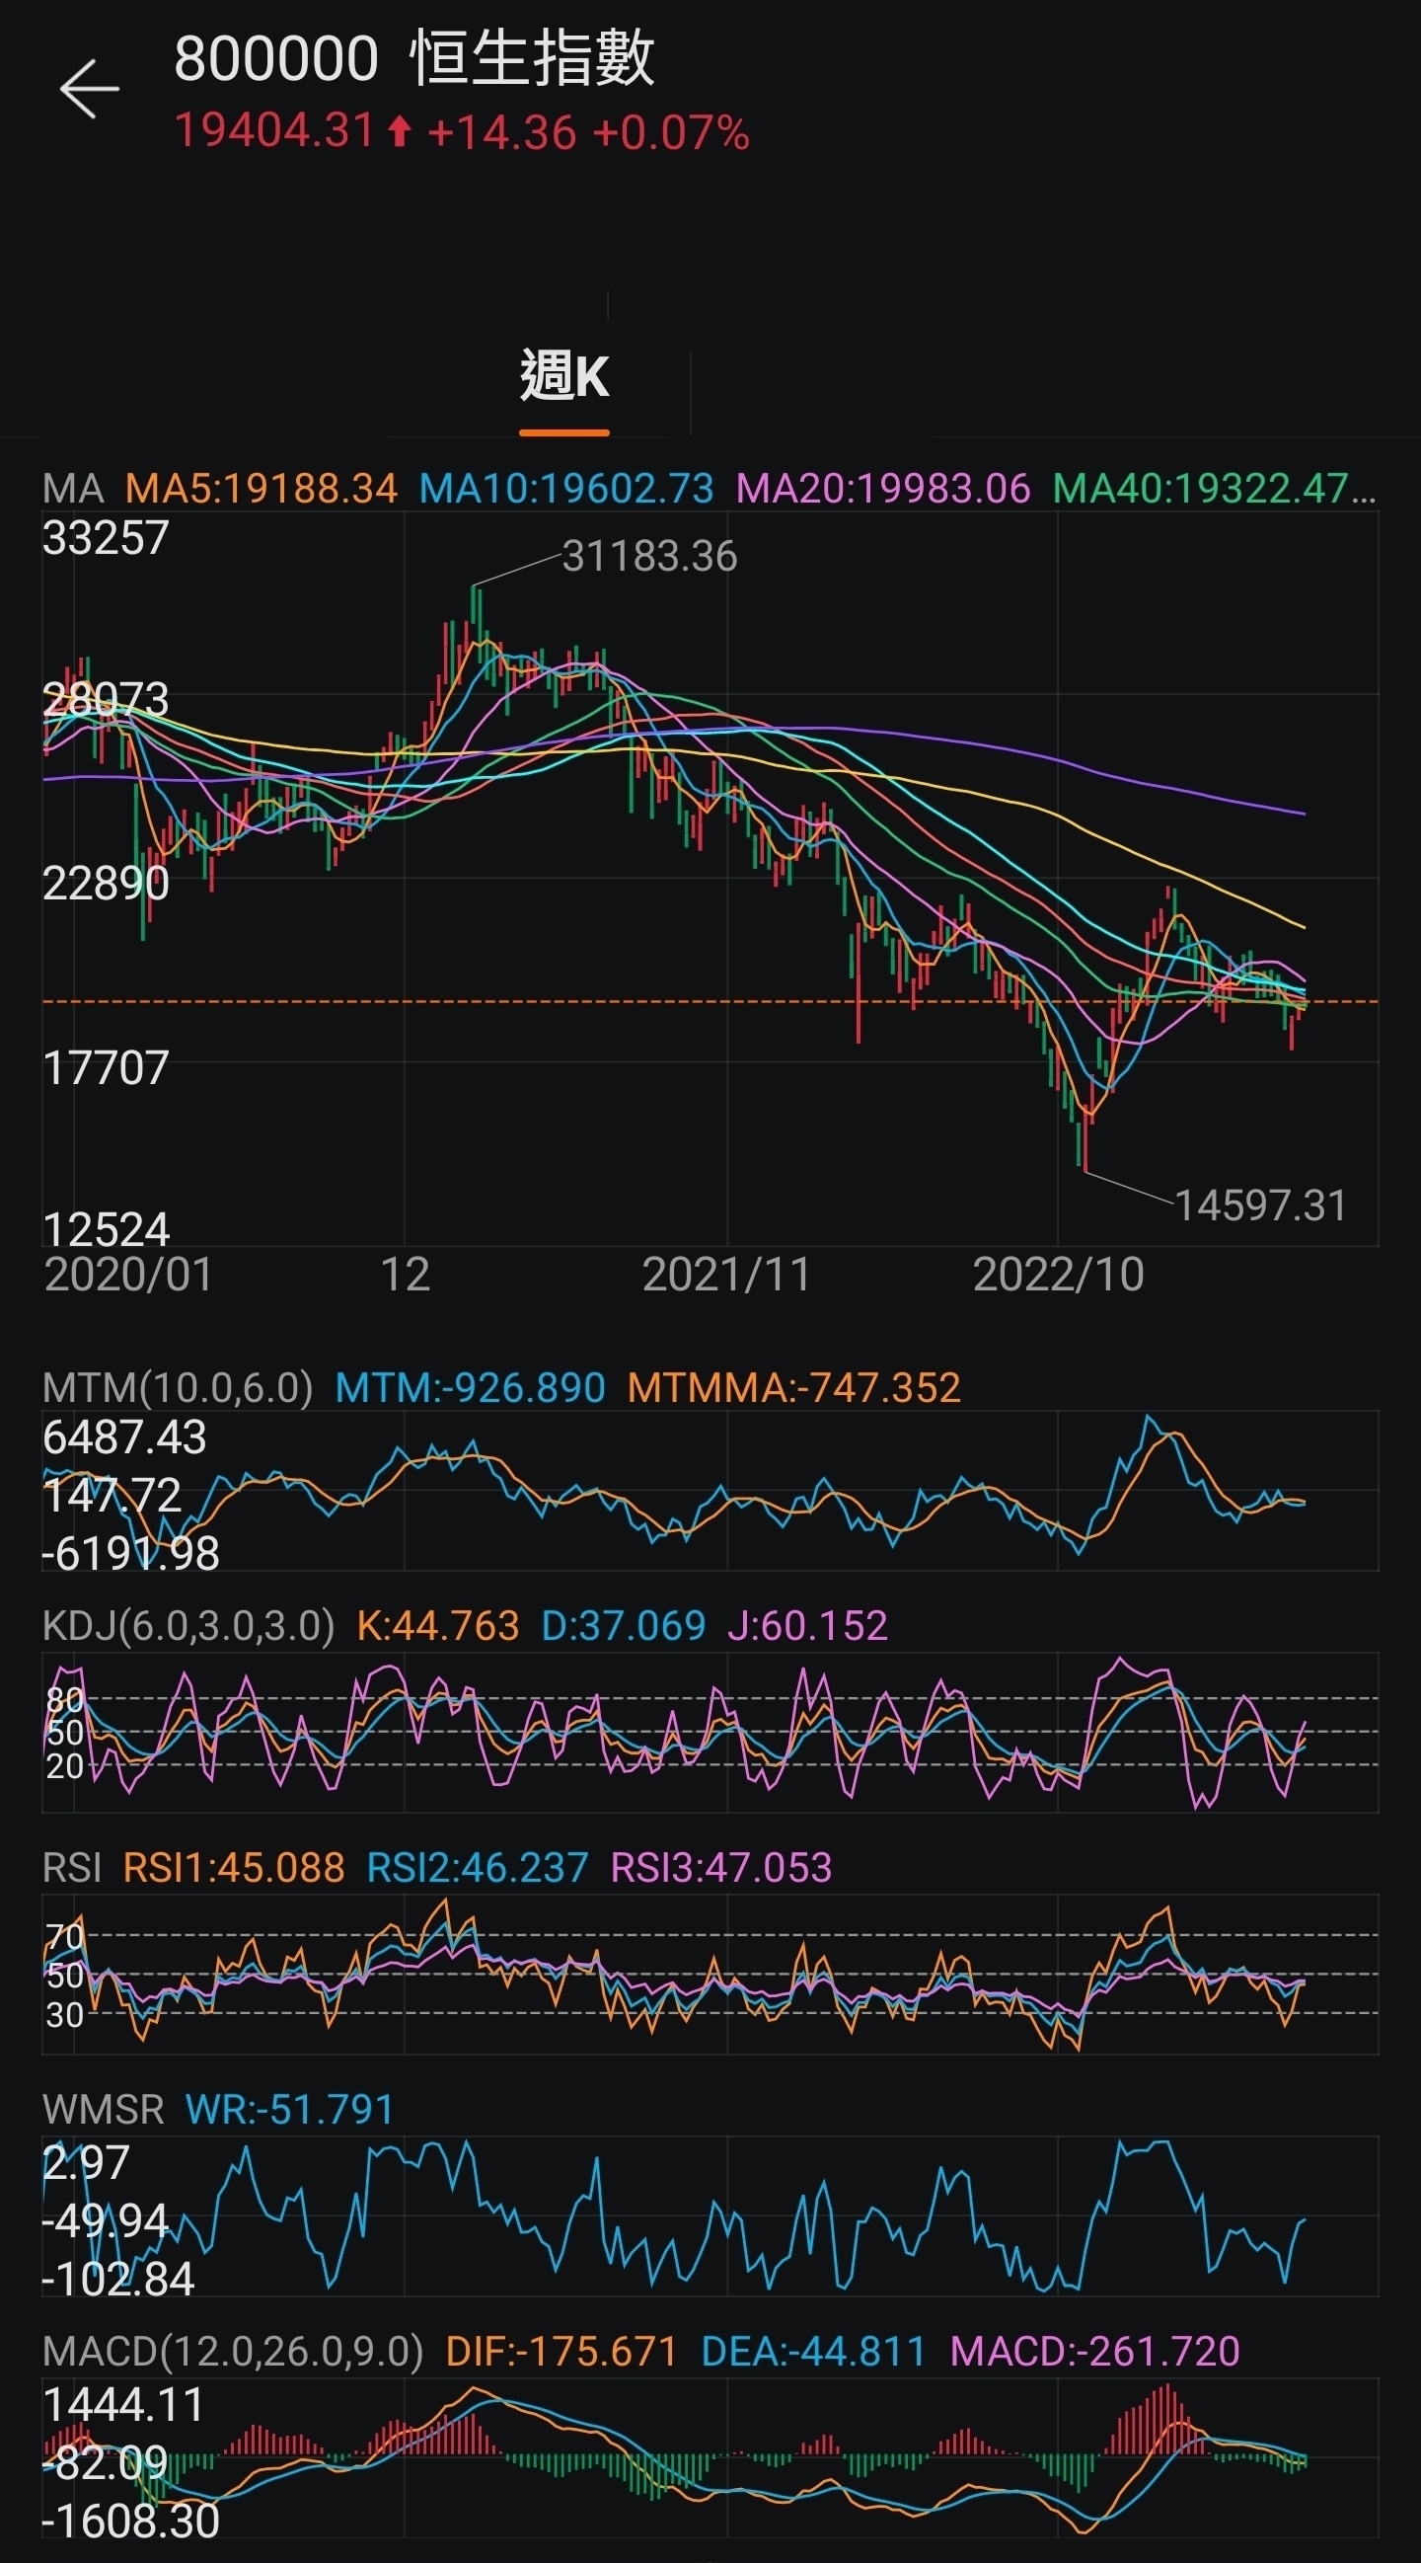Open the 800000 恒生指數 title
This screenshot has width=1421, height=2563.
point(414,57)
